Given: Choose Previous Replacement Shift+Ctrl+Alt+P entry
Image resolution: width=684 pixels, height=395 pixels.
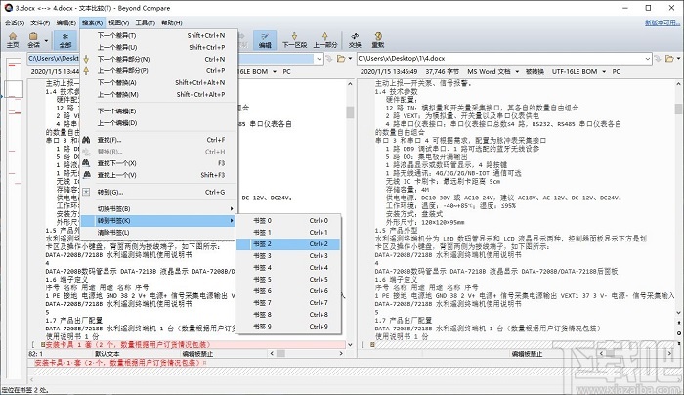Looking at the screenshot, I should 158,94.
